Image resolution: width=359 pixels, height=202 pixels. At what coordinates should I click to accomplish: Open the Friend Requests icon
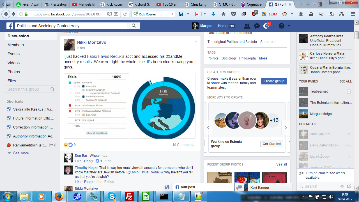pyautogui.click(x=247, y=26)
